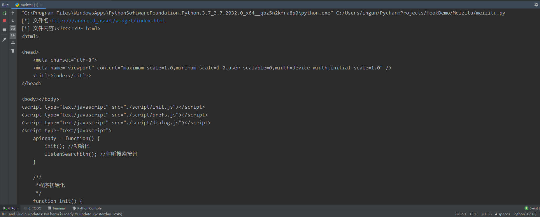Screen dimensions: 540x217
Task: Clear all console output with trash icon
Action: click(13, 51)
